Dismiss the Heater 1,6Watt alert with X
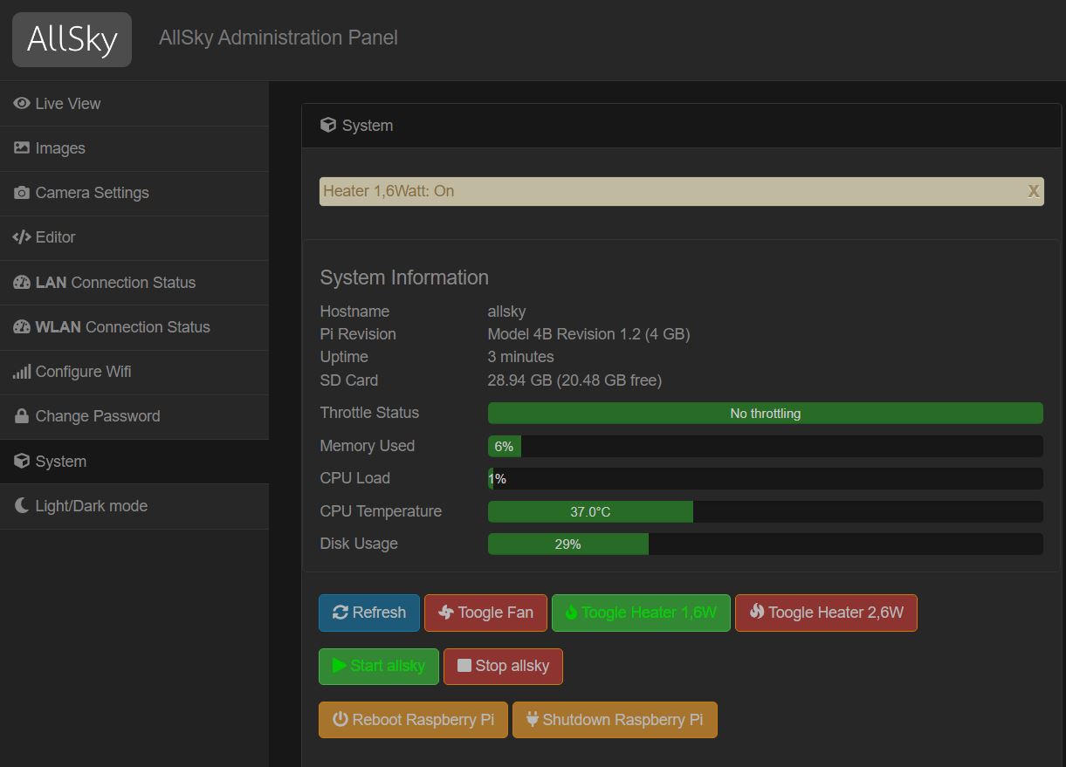The width and height of the screenshot is (1066, 767). tap(1034, 191)
